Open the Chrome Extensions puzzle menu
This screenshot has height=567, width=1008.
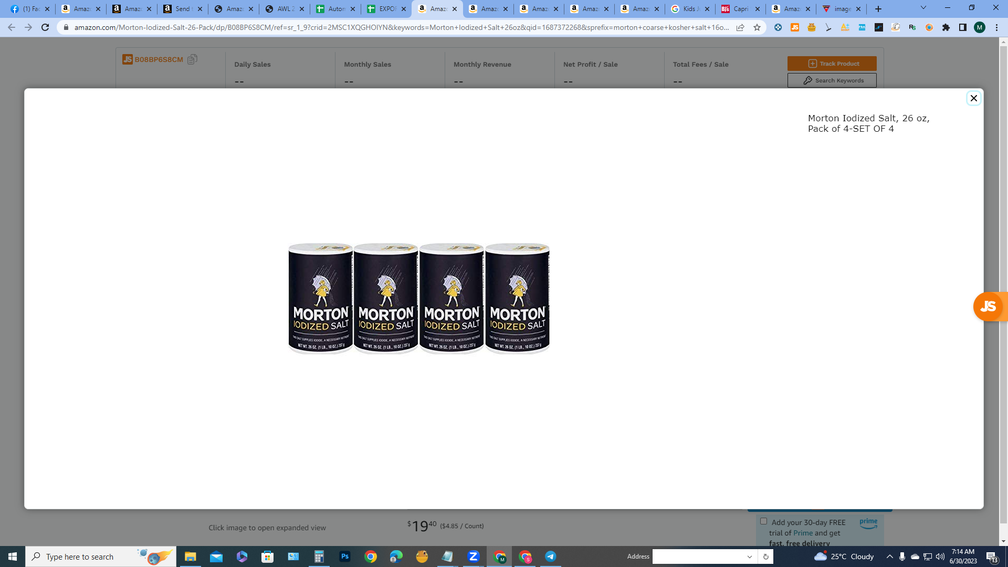[x=946, y=27]
